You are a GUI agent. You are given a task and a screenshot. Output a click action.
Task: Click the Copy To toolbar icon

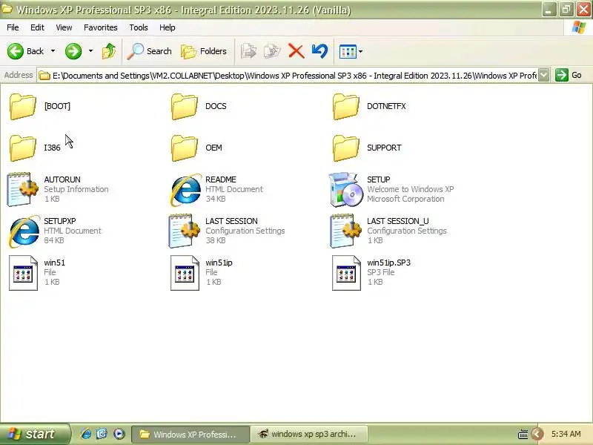point(272,51)
